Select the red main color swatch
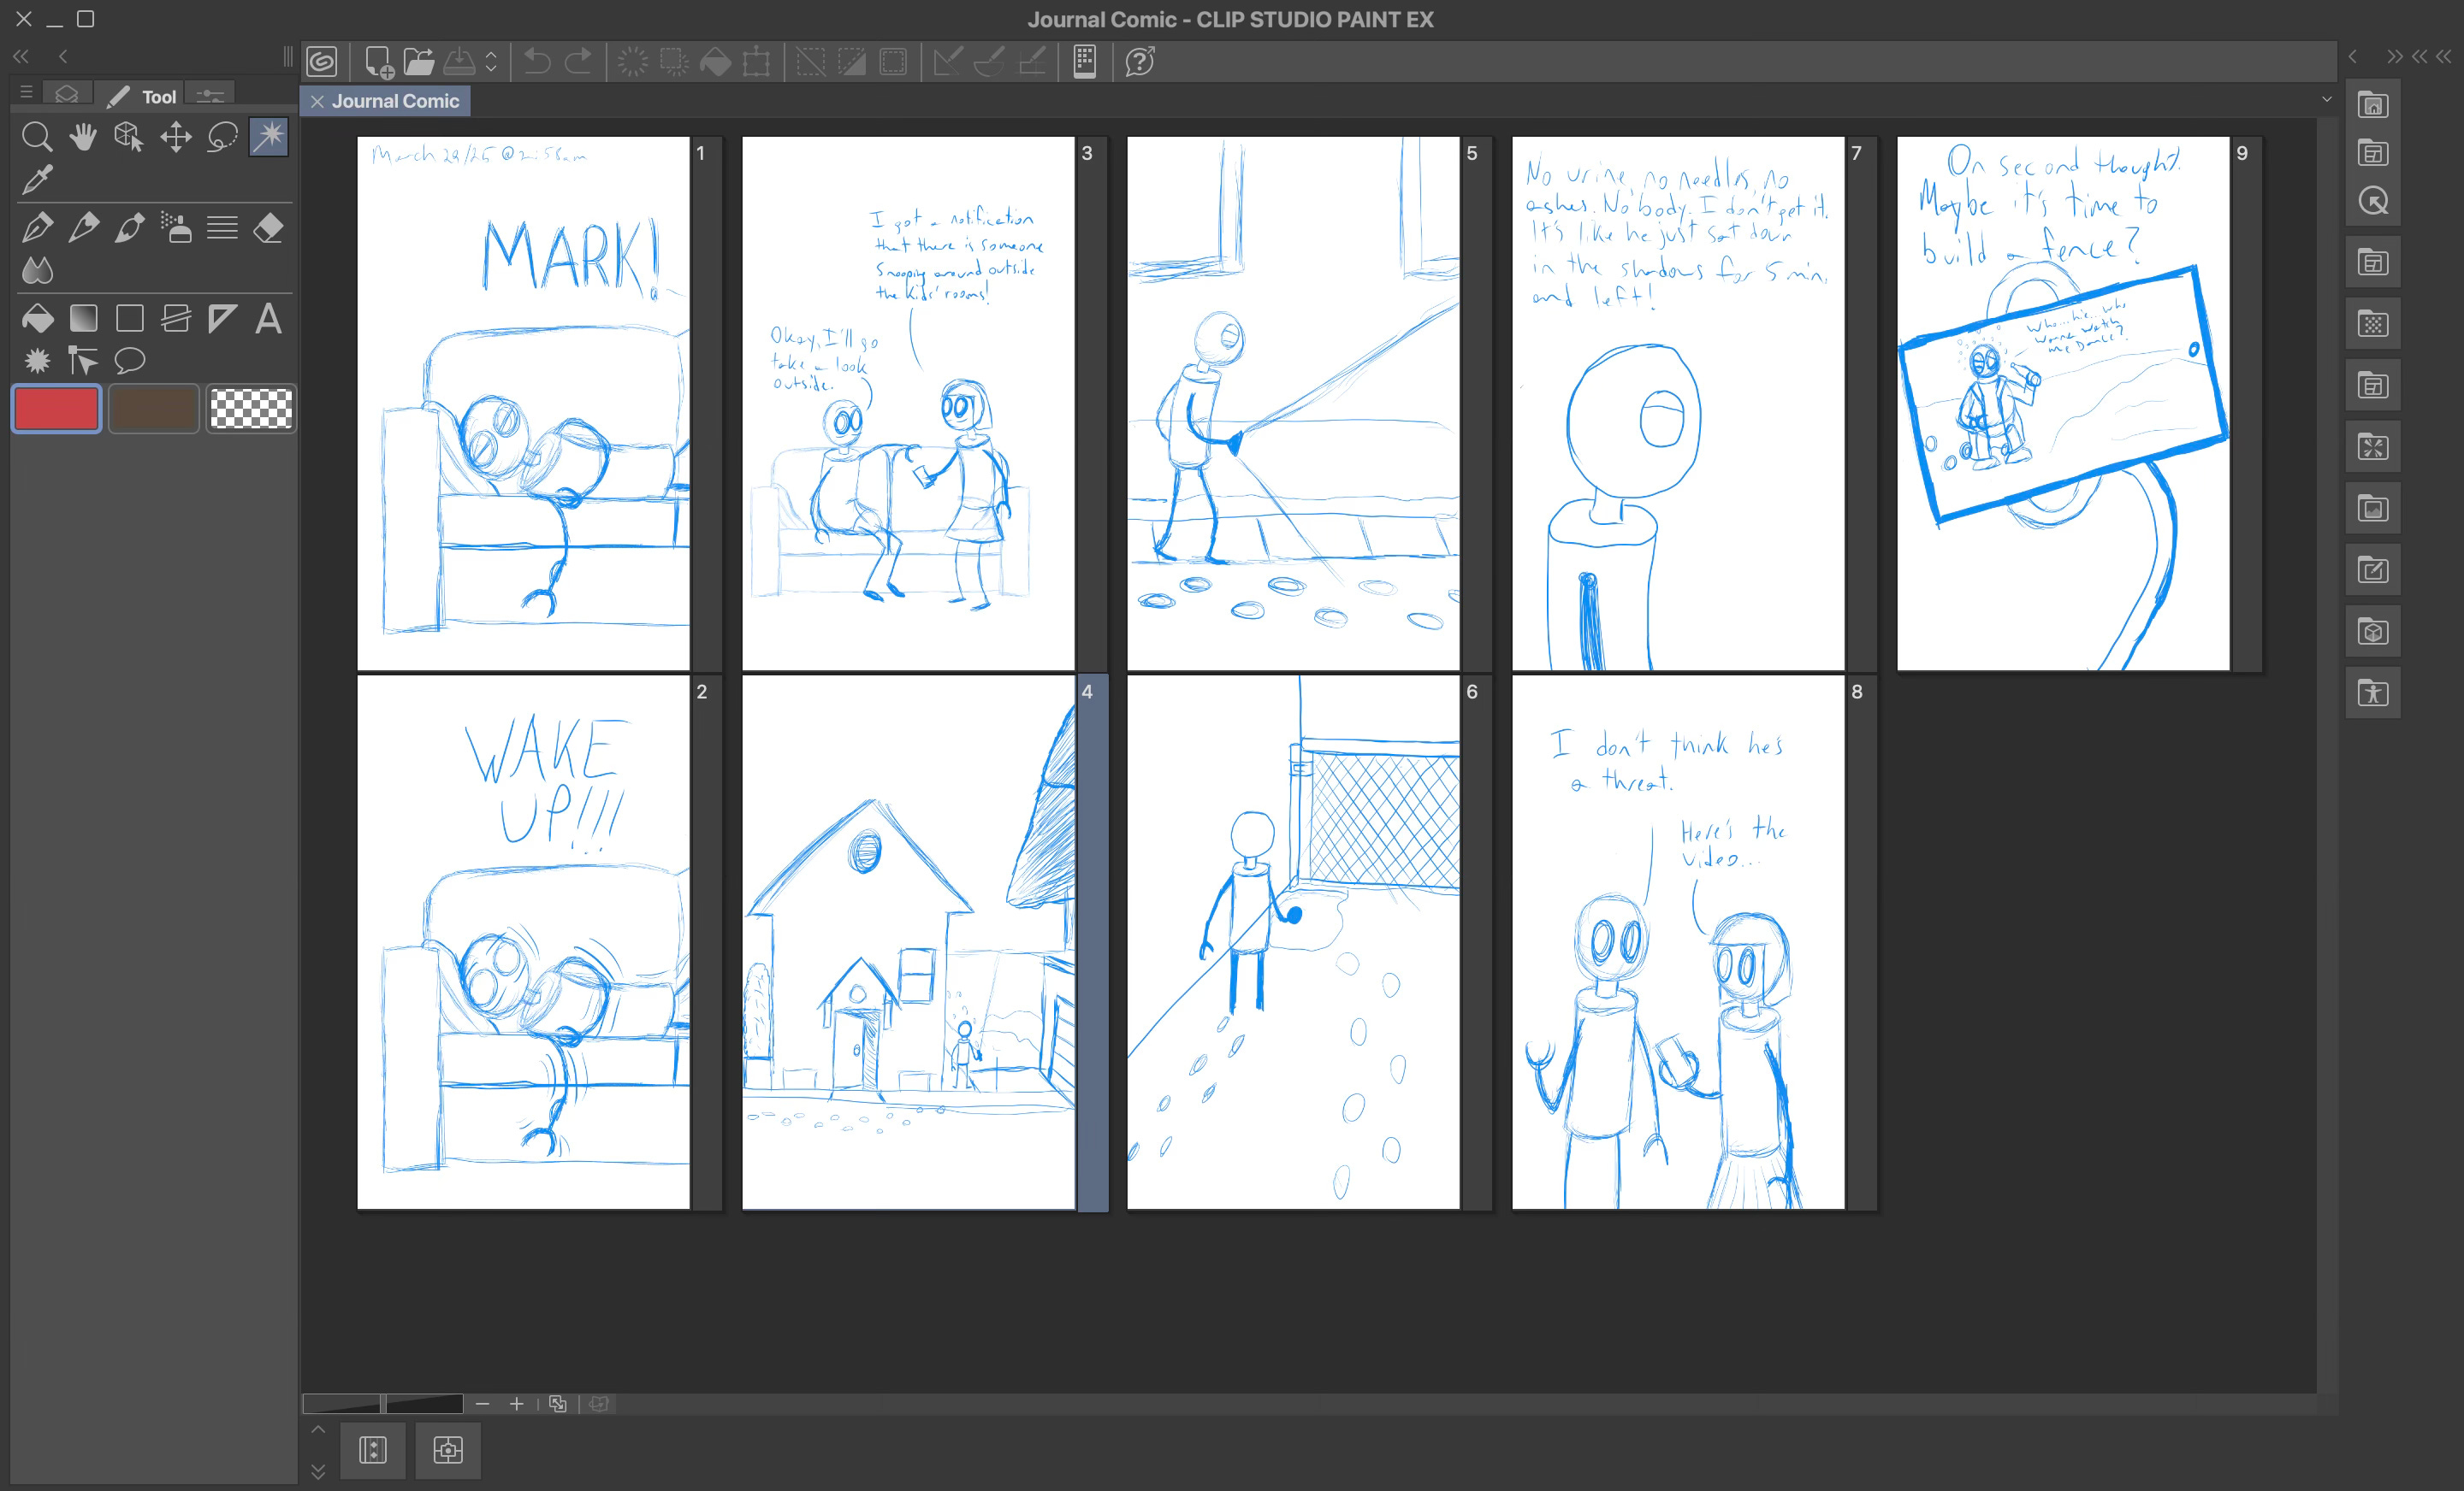The width and height of the screenshot is (2464, 1491). pyautogui.click(x=57, y=409)
